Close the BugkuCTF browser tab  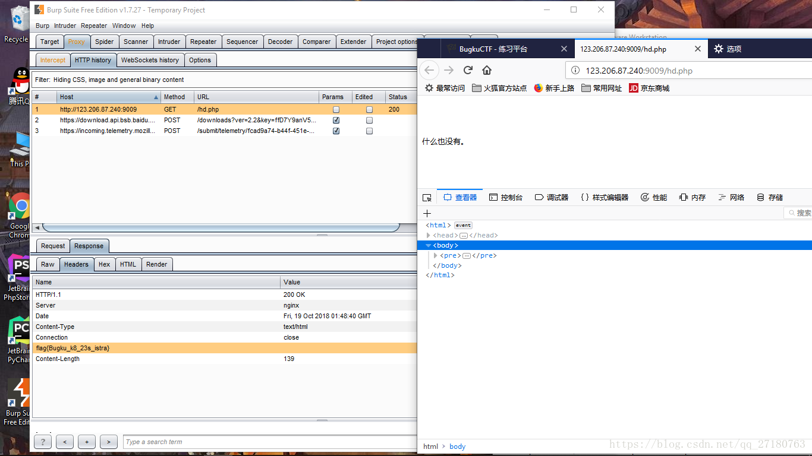[x=564, y=49]
